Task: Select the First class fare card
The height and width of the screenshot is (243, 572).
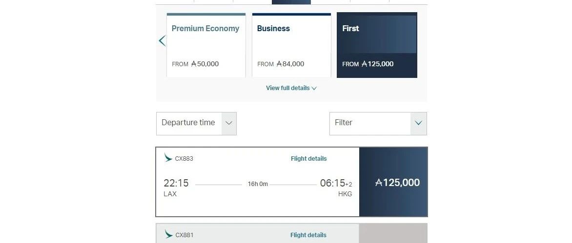Action: 377,45
